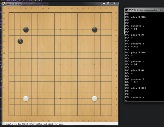Click the stone icon in the status bar
164x127 pixels.
coord(4,124)
